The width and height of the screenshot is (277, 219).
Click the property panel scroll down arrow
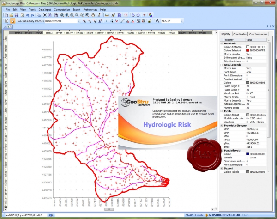click(269, 171)
